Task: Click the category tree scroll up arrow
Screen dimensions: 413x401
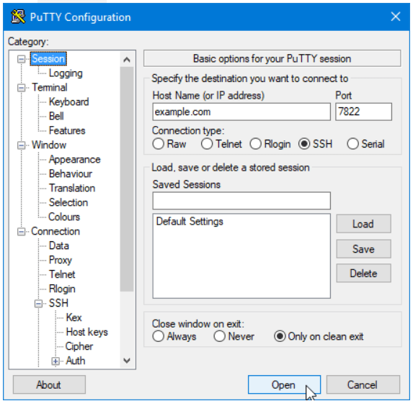Action: tap(127, 60)
